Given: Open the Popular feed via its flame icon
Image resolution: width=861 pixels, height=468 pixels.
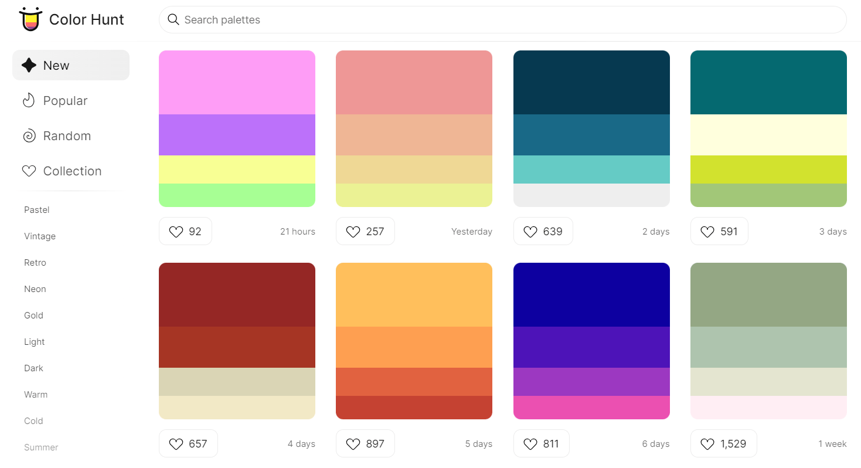Looking at the screenshot, I should coord(29,100).
